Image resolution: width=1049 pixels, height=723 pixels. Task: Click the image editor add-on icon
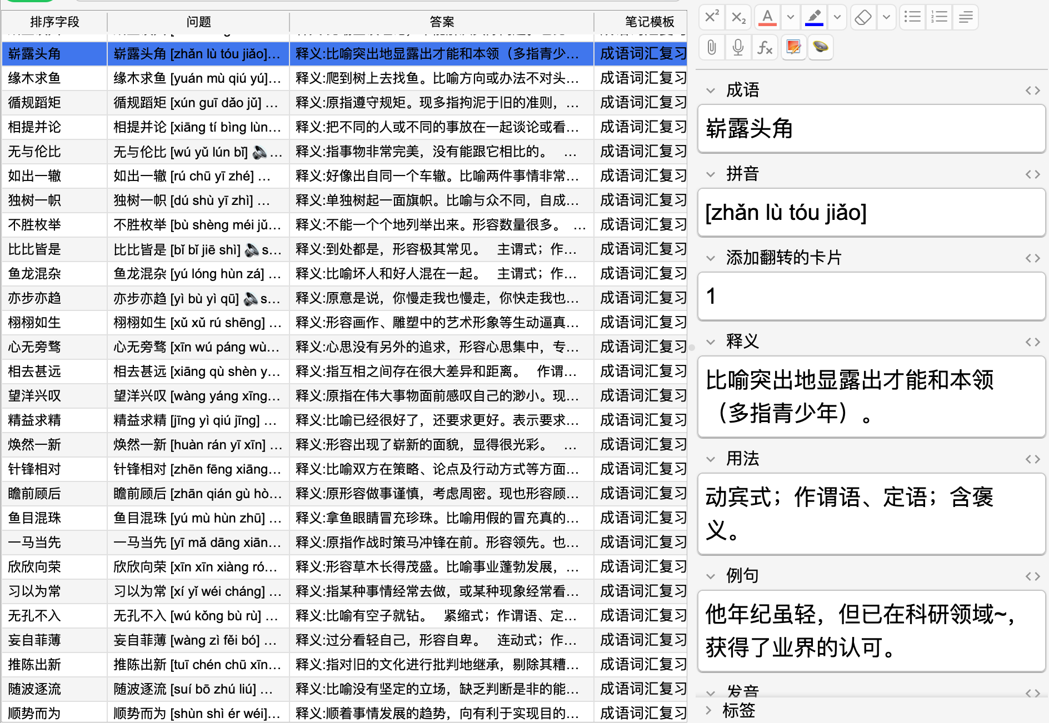click(793, 47)
